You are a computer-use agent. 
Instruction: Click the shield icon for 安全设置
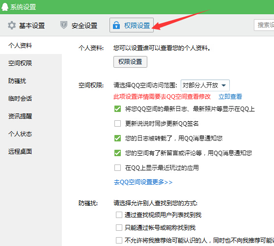click(64, 25)
